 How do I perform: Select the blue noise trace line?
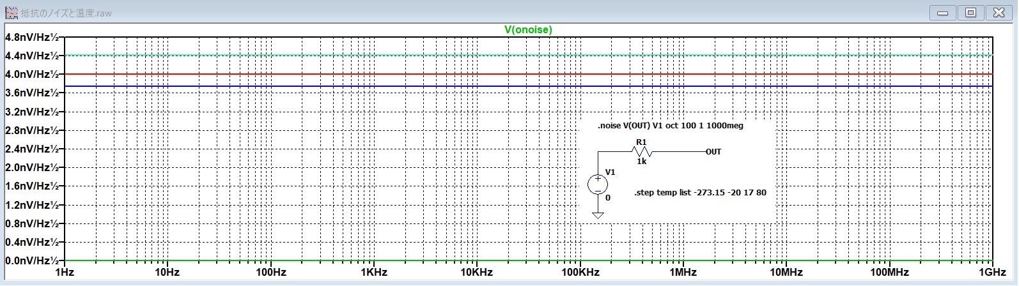[320, 86]
